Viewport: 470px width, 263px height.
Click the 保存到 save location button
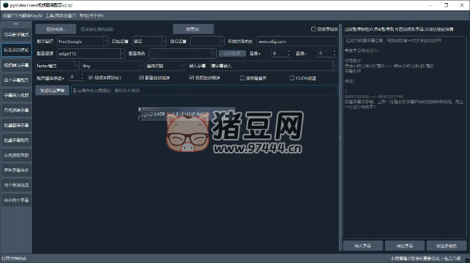(193, 29)
